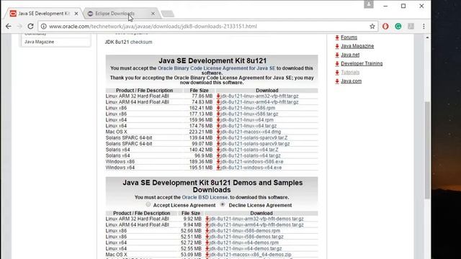Switch to the Java SE Development Kit tab

44,14
